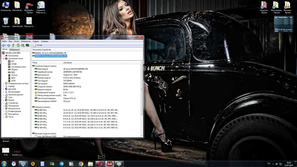297x167 pixels.
Task: Switch to the Избранное tab in sidebar
Action: [14, 49]
